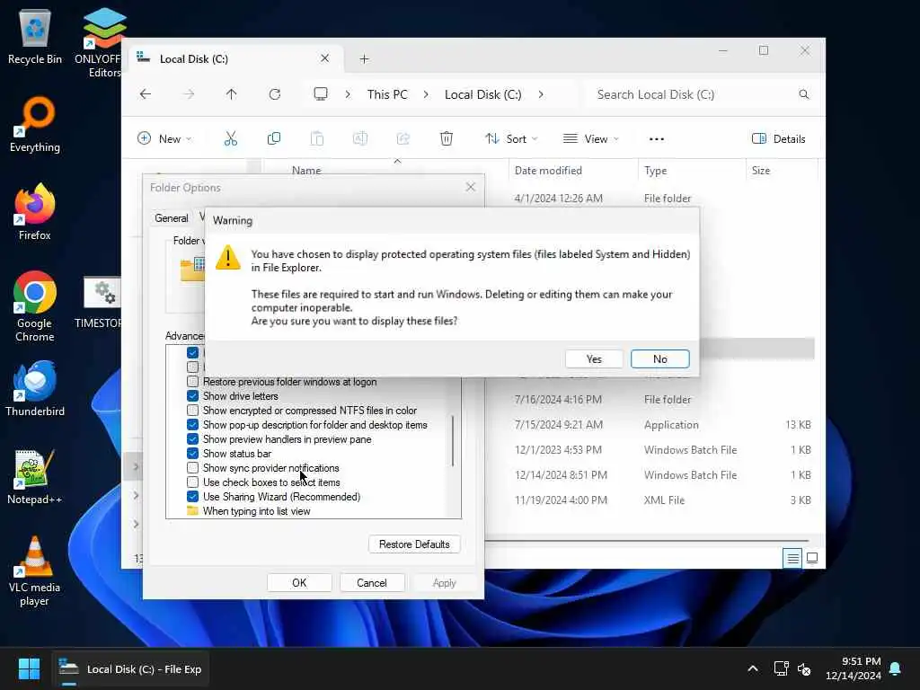Uncheck Show drive letters
This screenshot has height=690, width=920.
pos(192,396)
